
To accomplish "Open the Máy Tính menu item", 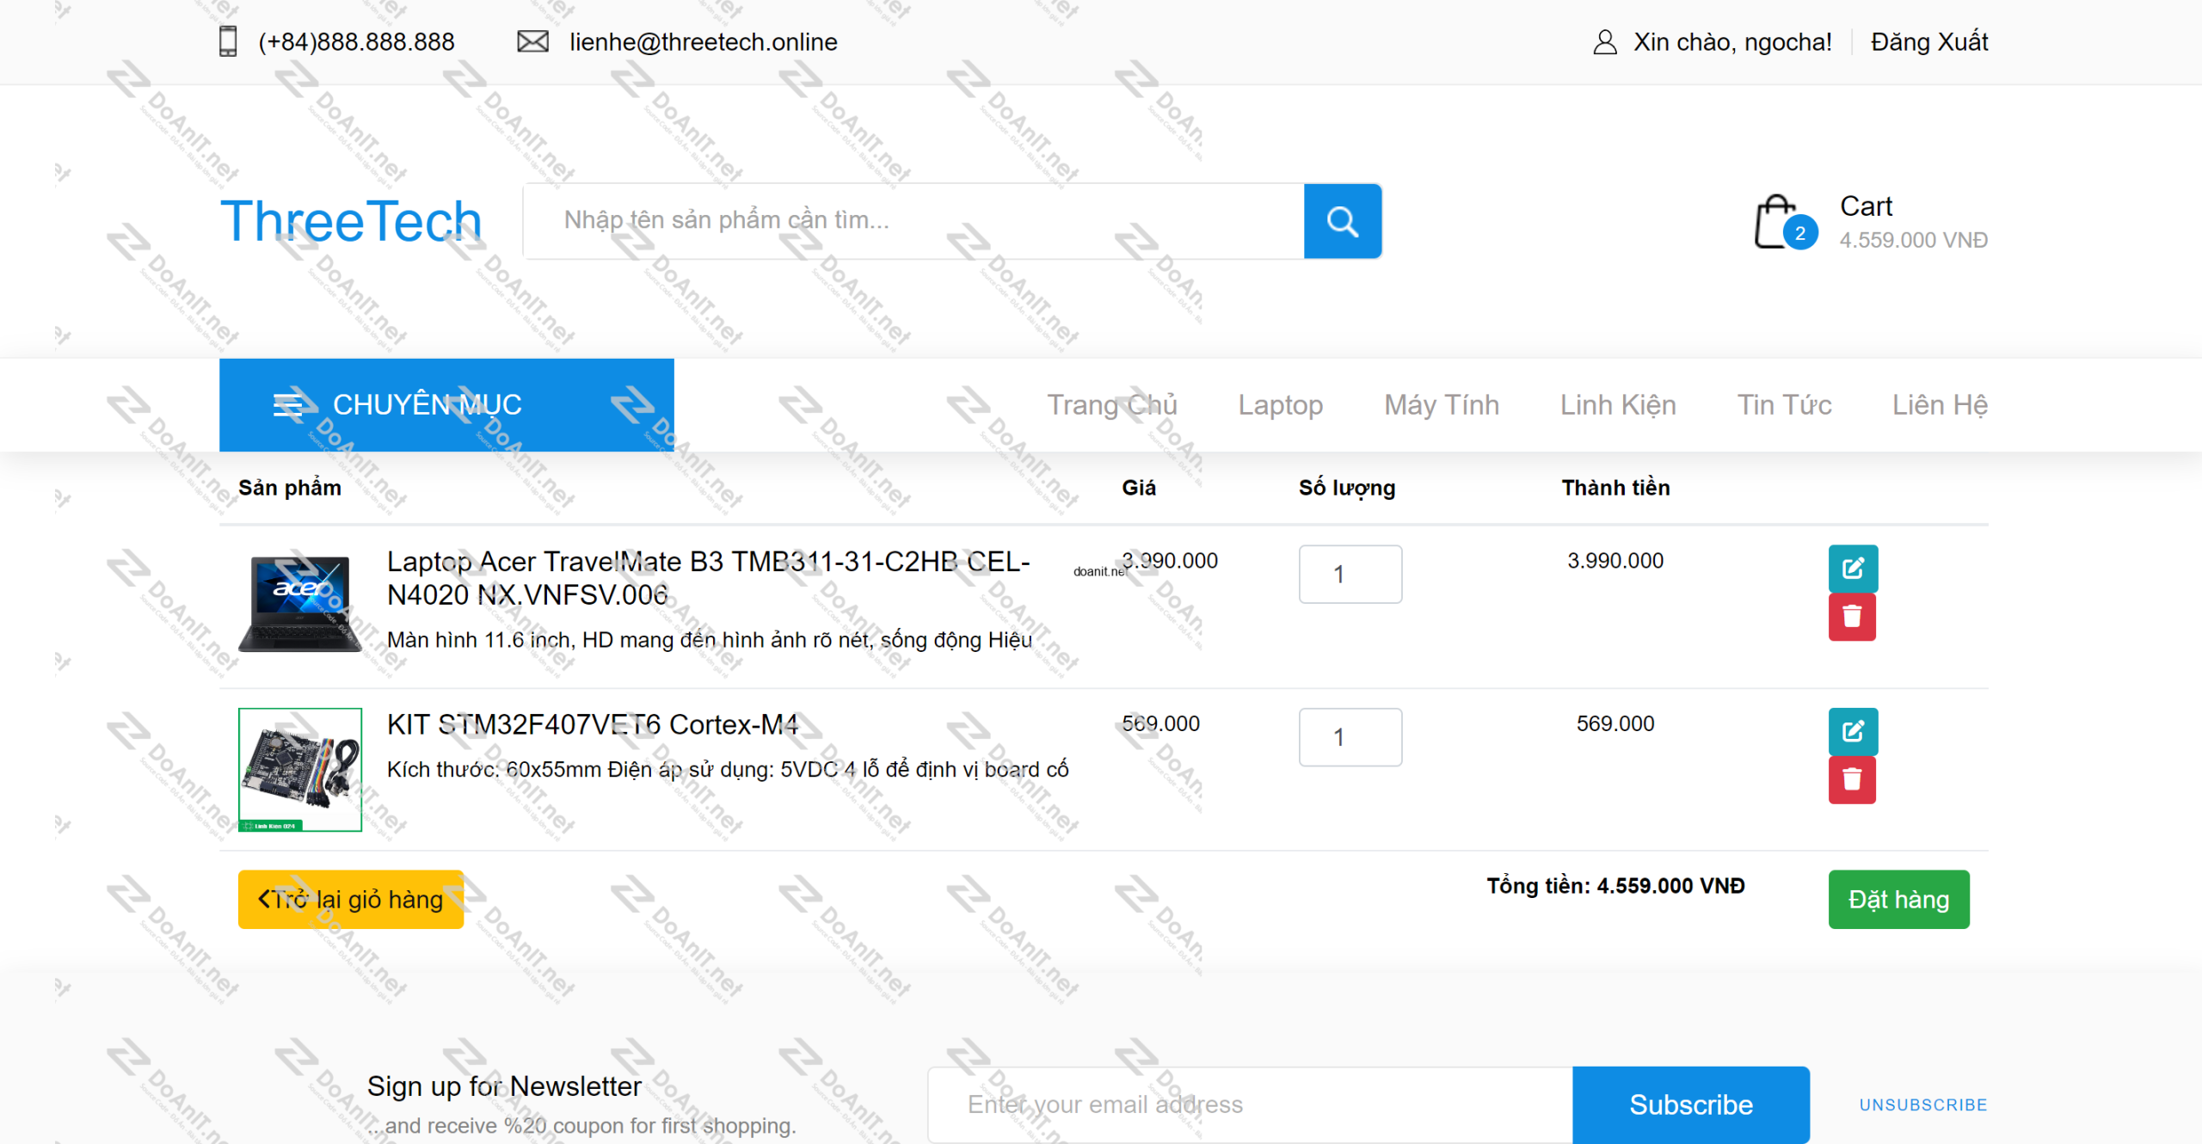I will [x=1442, y=404].
